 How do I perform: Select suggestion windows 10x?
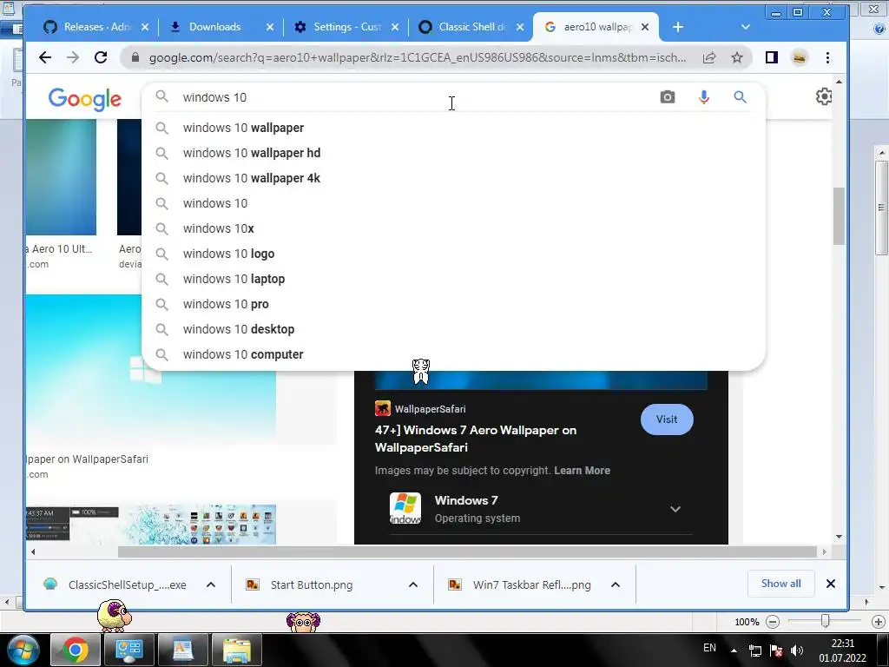pyautogui.click(x=453, y=228)
